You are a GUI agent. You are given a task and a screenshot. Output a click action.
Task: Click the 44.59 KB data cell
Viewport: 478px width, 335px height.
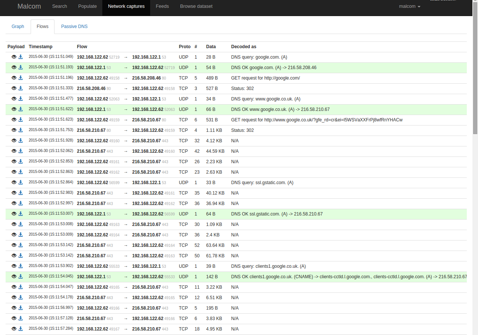(215, 151)
